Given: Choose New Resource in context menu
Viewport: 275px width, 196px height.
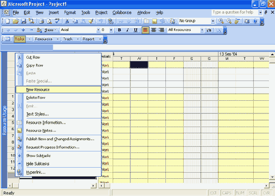Looking at the screenshot, I should [58, 90].
